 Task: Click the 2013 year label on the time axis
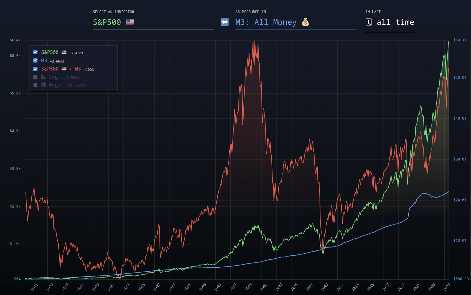pyautogui.click(x=355, y=287)
